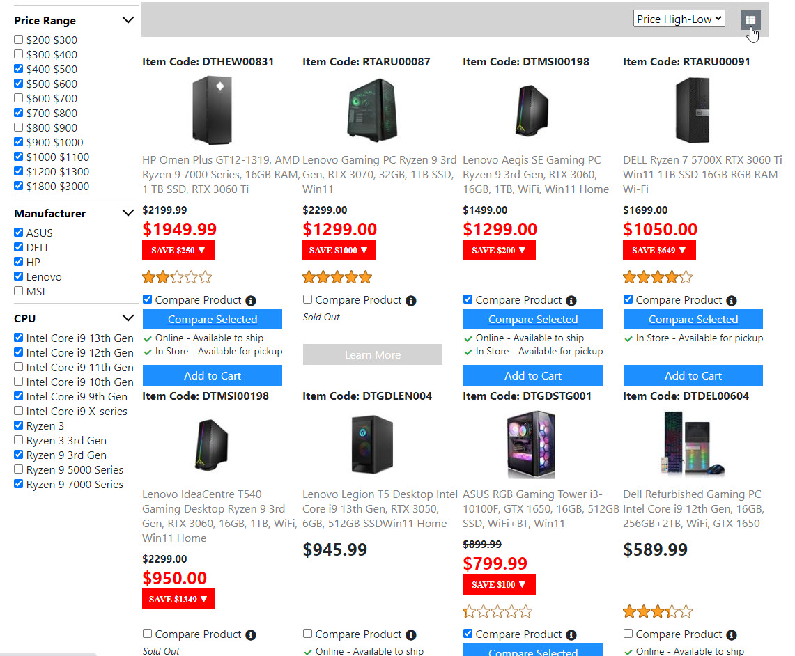This screenshot has width=795, height=656.
Task: Open the Price High-Low sort dropdown
Action: (x=679, y=19)
